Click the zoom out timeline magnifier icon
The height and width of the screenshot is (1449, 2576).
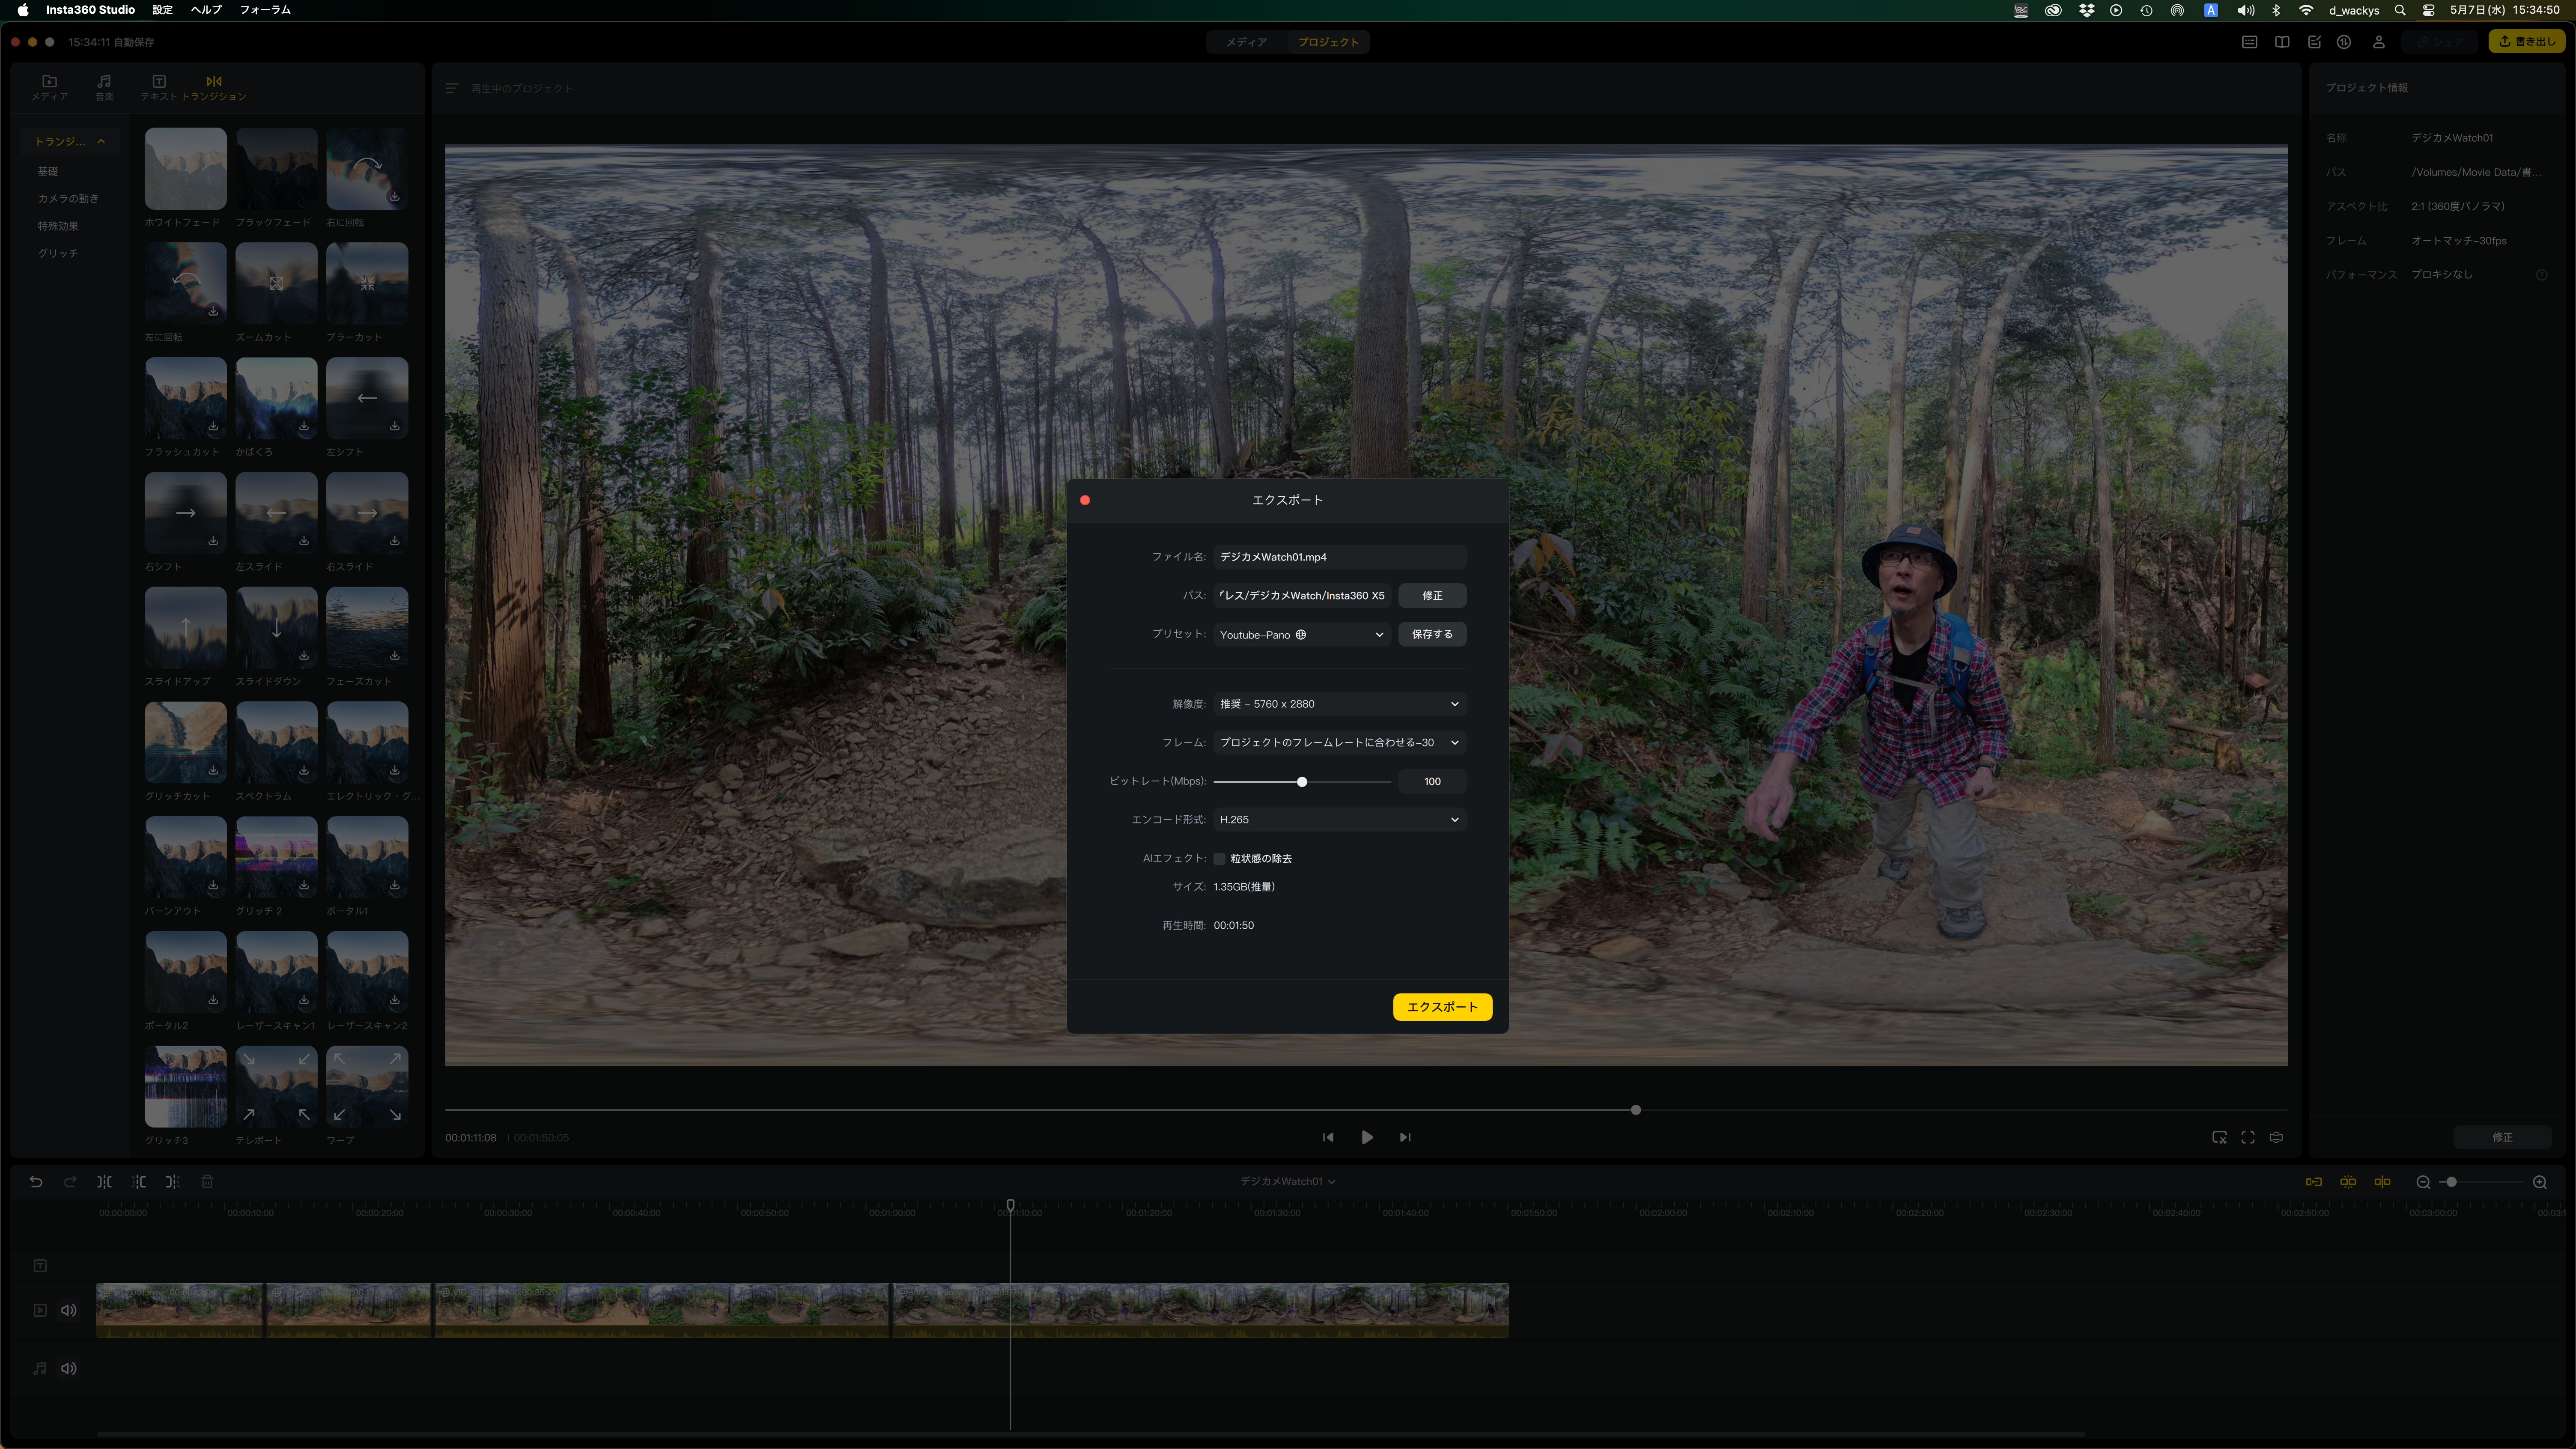click(x=2423, y=1182)
